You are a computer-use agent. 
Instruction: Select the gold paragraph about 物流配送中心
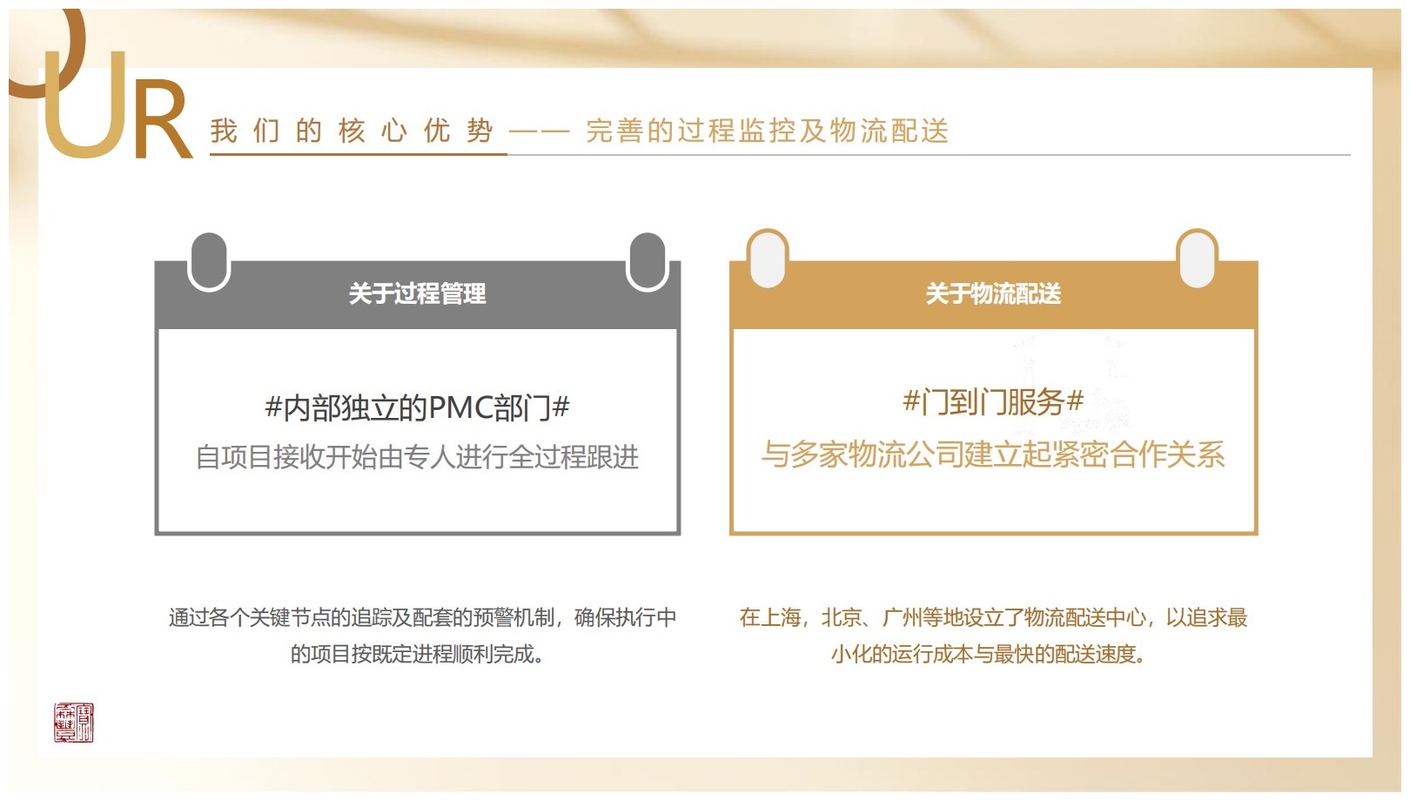coord(993,636)
